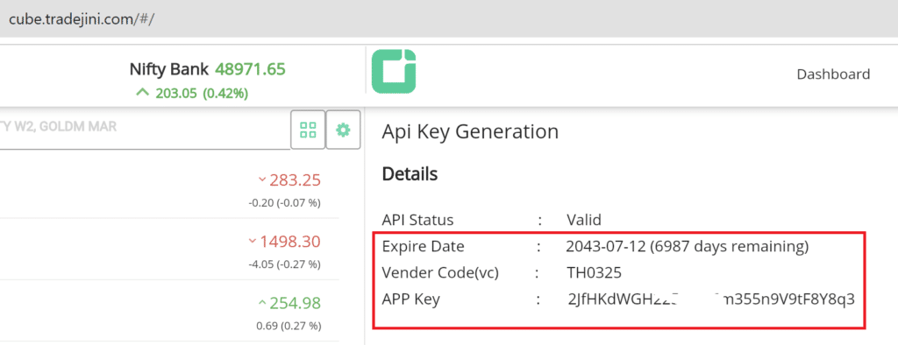Click the change value 0.69 (0.27 %)
The image size is (898, 345).
(289, 326)
